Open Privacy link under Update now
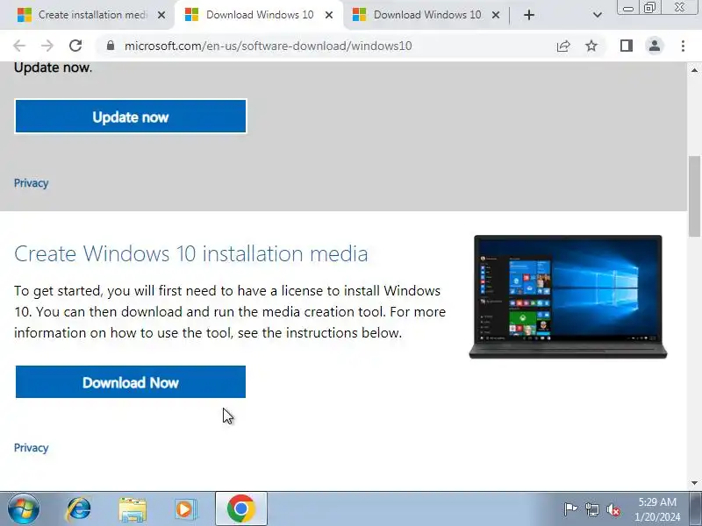 [31, 183]
